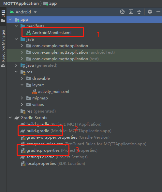This screenshot has width=162, height=192.
Task: Click the green Android robot icon
Action: tap(12, 12)
